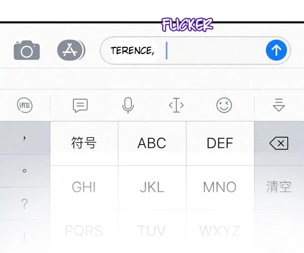The height and width of the screenshot is (253, 304).
Task: Tap the backspace delete key
Action: point(279,143)
